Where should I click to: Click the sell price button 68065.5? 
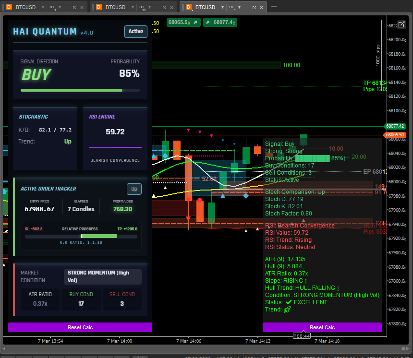182,22
